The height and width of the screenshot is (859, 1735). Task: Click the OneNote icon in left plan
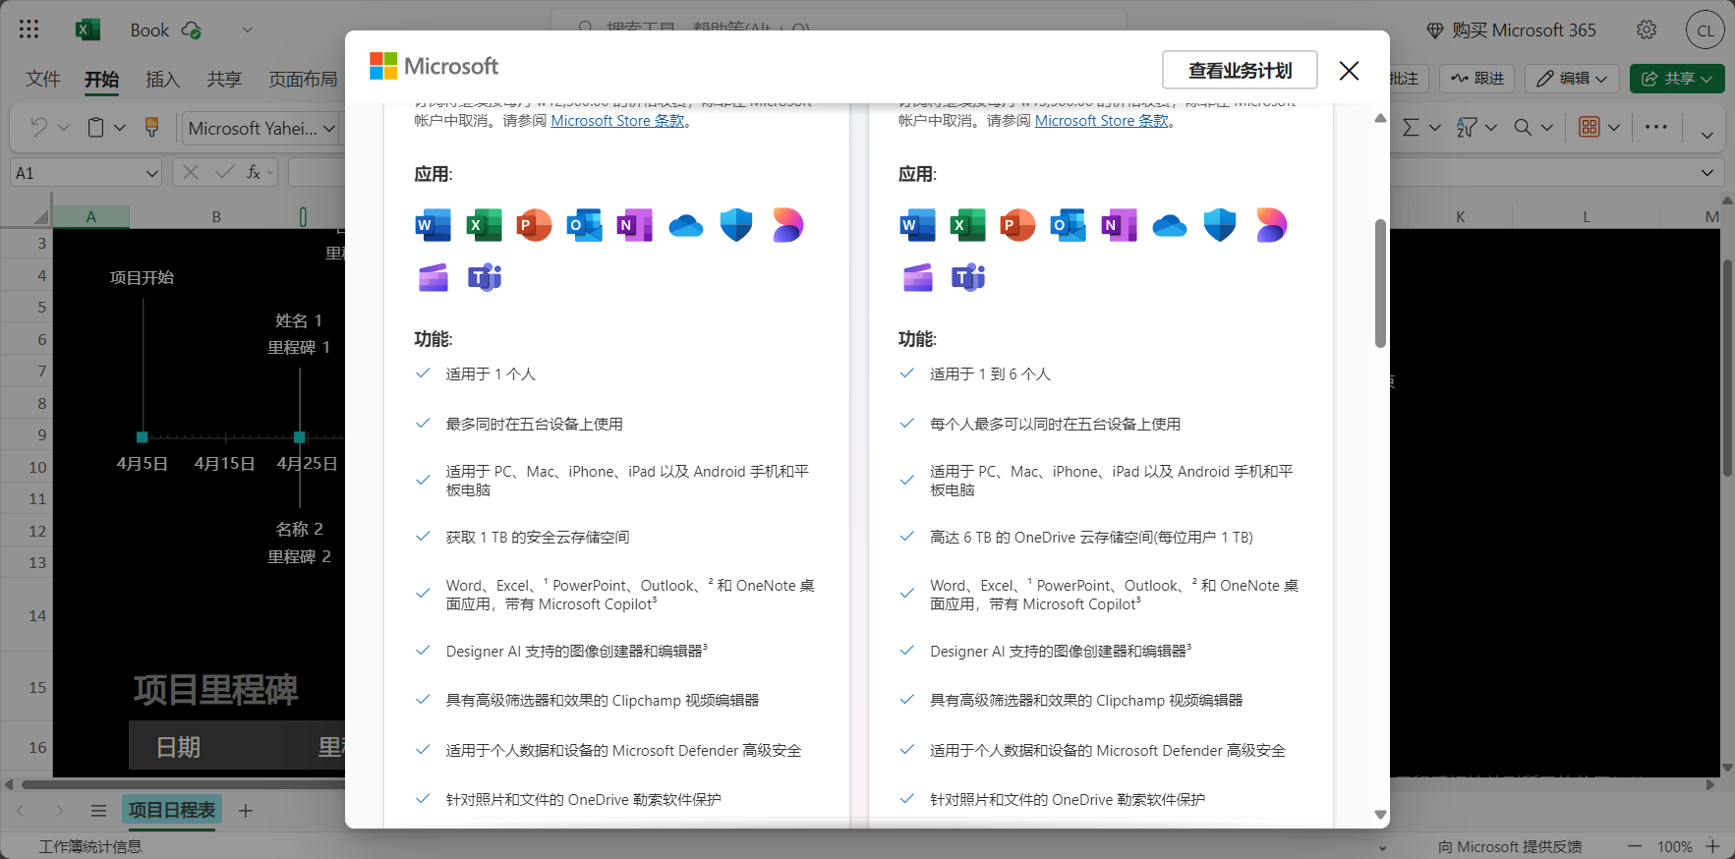pos(634,225)
